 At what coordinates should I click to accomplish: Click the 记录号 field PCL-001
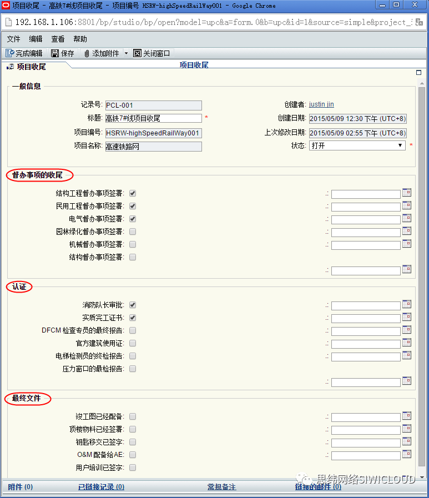click(x=154, y=105)
